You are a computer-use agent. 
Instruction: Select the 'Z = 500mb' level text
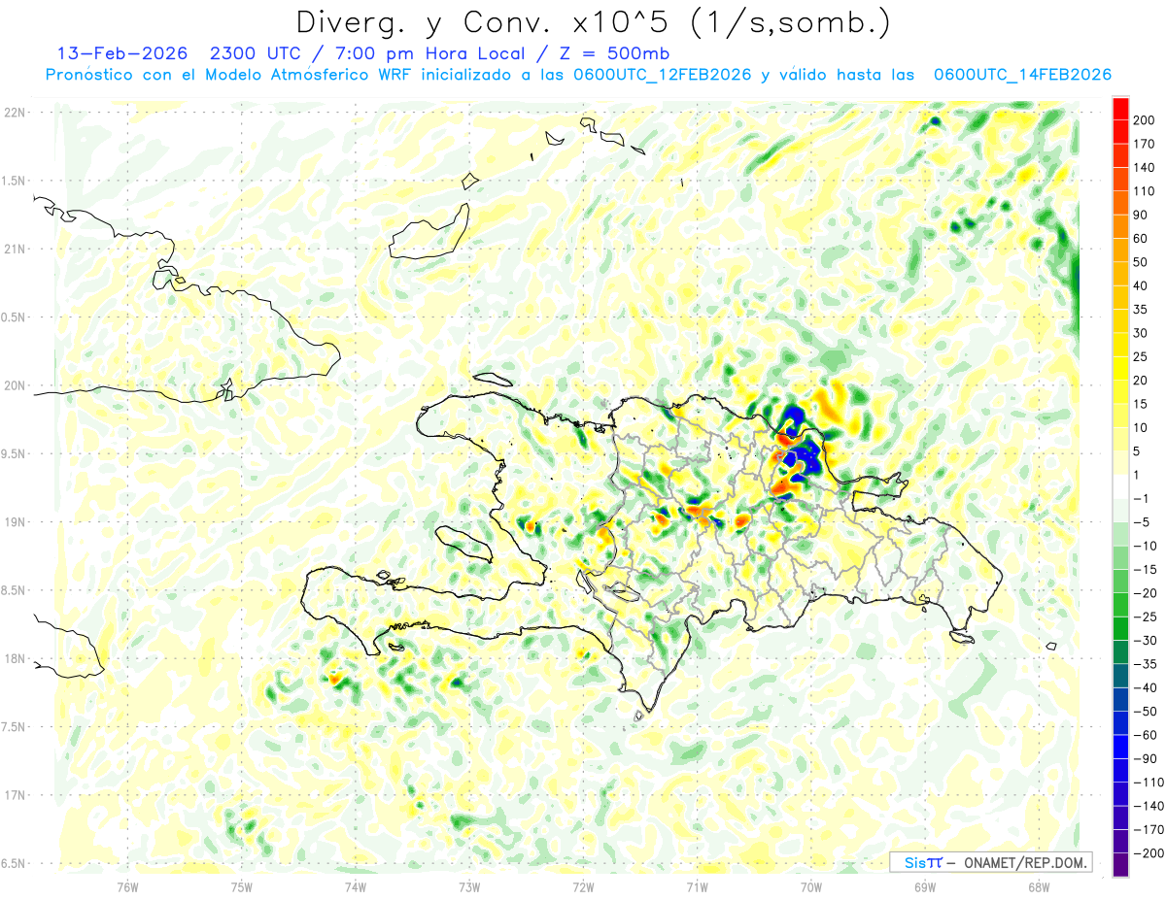[613, 53]
